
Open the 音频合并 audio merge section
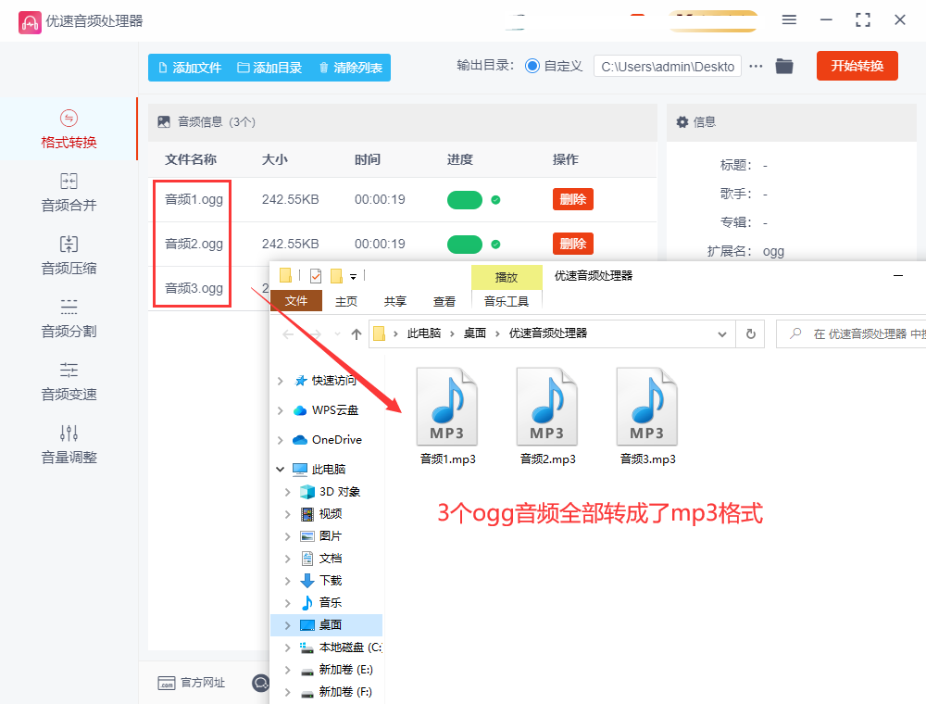click(69, 193)
